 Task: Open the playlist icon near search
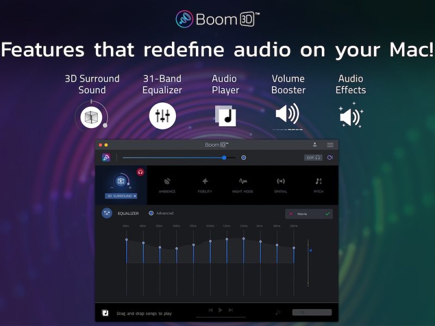coord(278,312)
